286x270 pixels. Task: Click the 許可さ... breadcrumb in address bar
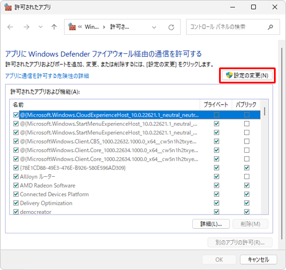(120, 27)
